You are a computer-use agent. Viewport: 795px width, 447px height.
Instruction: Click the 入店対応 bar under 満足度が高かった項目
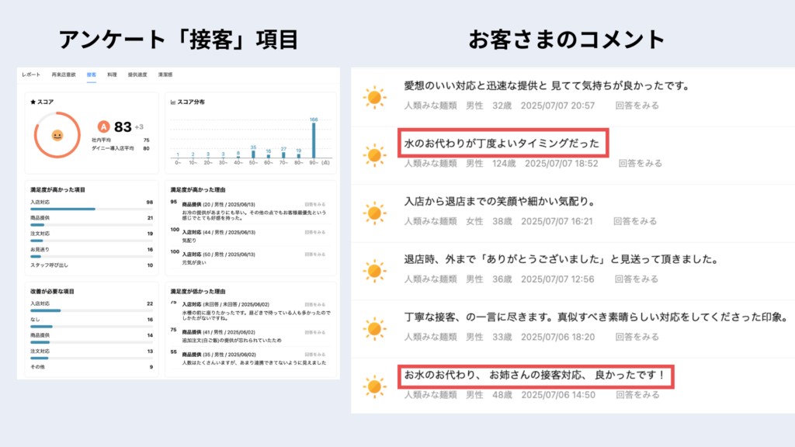(x=62, y=209)
